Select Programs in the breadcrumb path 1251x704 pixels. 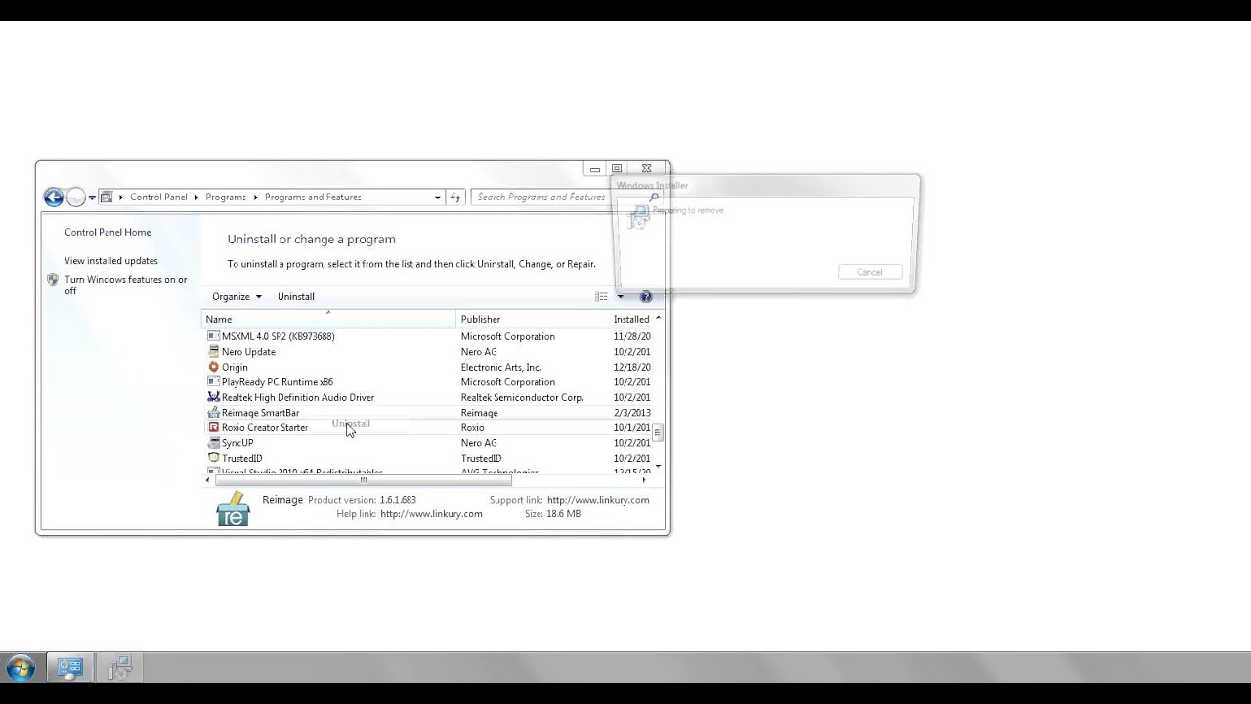pyautogui.click(x=226, y=197)
